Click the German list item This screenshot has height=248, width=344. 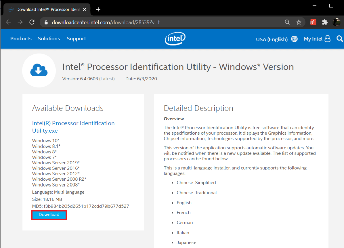185,223
